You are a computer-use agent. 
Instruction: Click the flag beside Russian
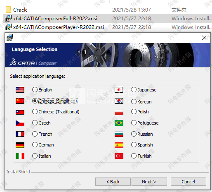coord(119,134)
